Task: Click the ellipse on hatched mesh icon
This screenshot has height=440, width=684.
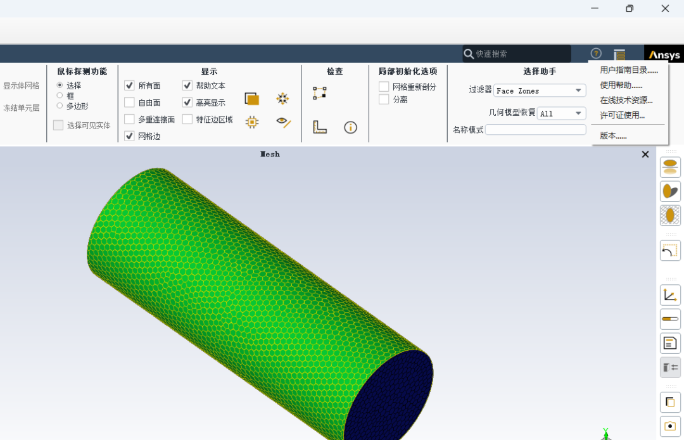Action: point(670,215)
